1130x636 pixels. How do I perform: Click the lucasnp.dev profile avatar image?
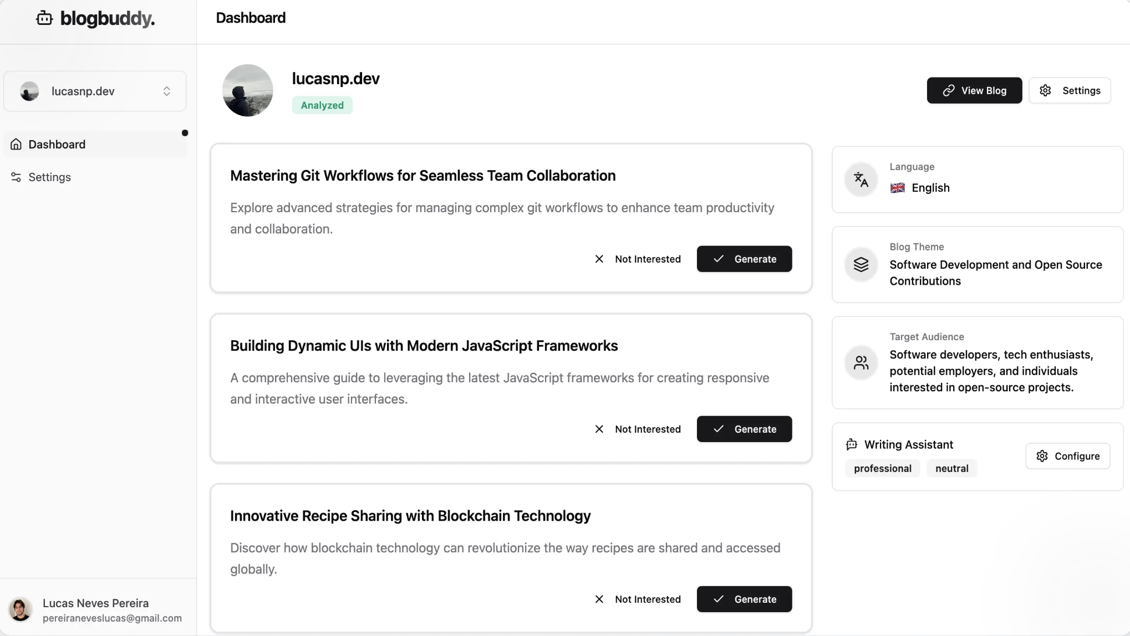pos(247,90)
